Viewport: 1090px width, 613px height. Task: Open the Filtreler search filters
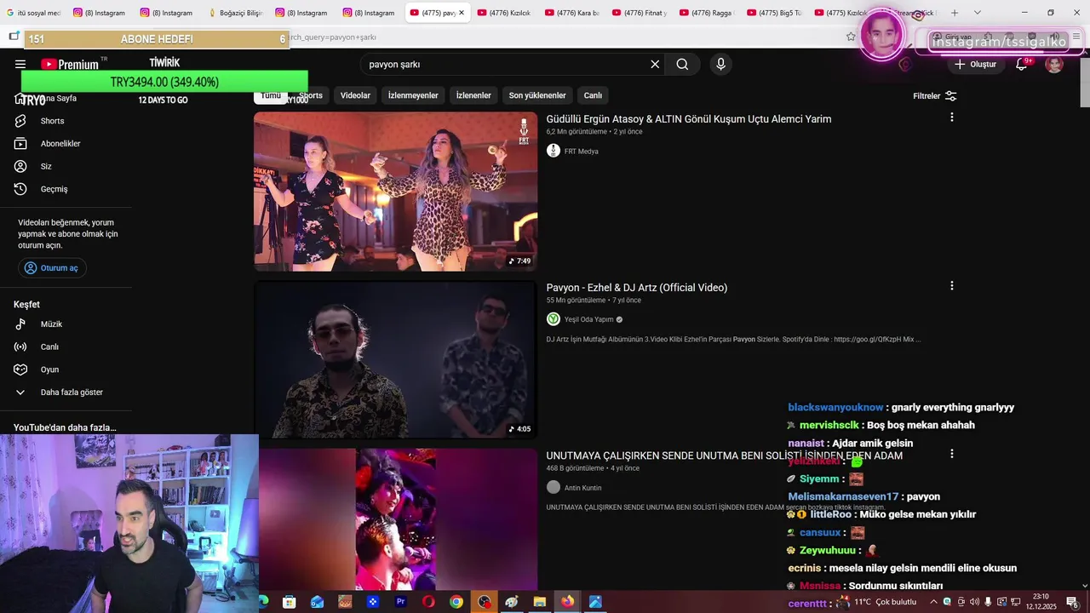point(935,96)
